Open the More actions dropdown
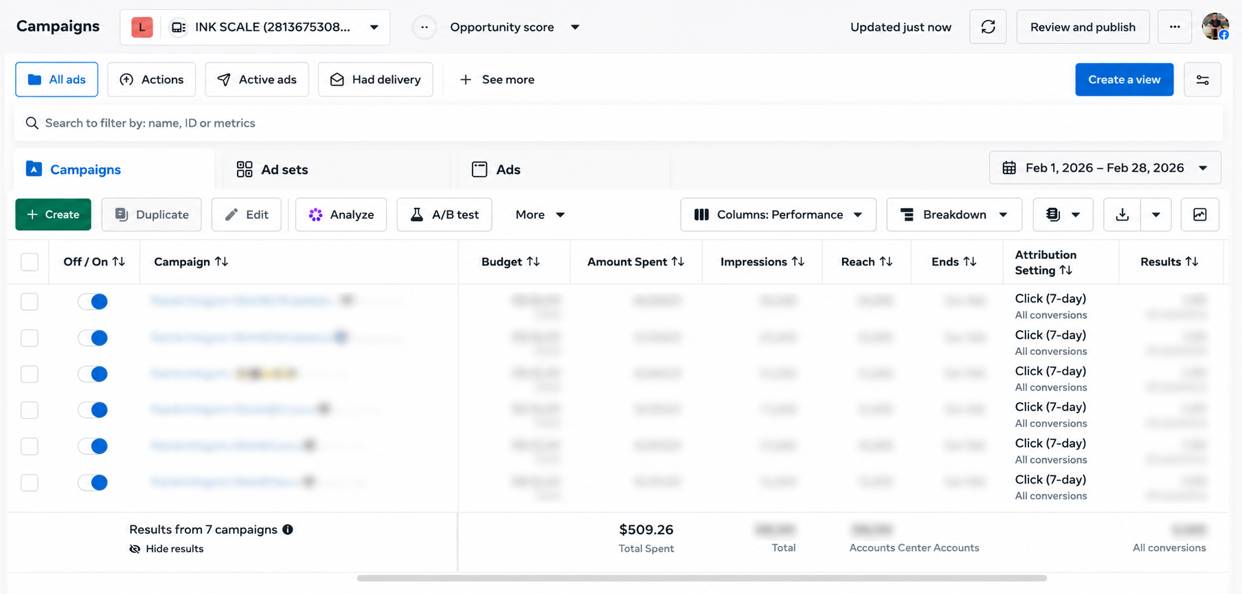Image resolution: width=1242 pixels, height=594 pixels. pyautogui.click(x=540, y=214)
